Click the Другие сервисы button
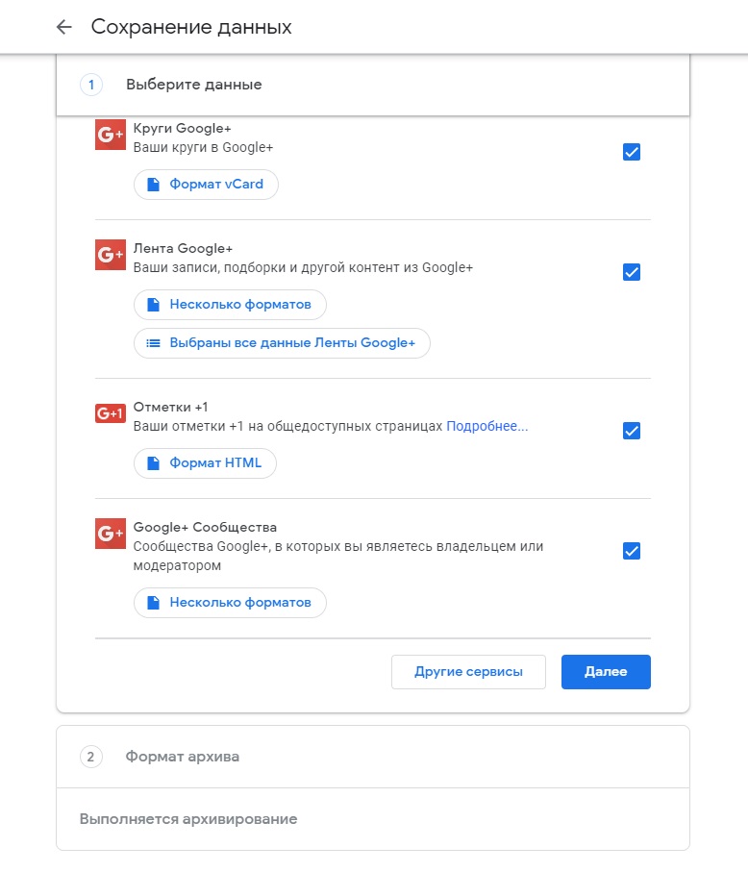This screenshot has width=748, height=872. point(468,672)
